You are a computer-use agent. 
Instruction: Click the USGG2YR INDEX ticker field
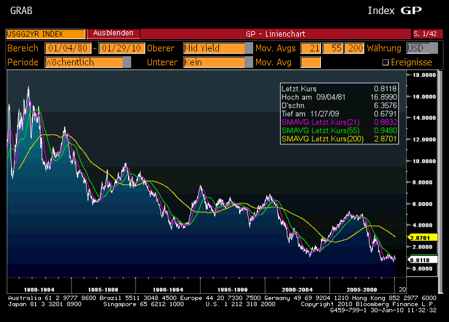46,34
